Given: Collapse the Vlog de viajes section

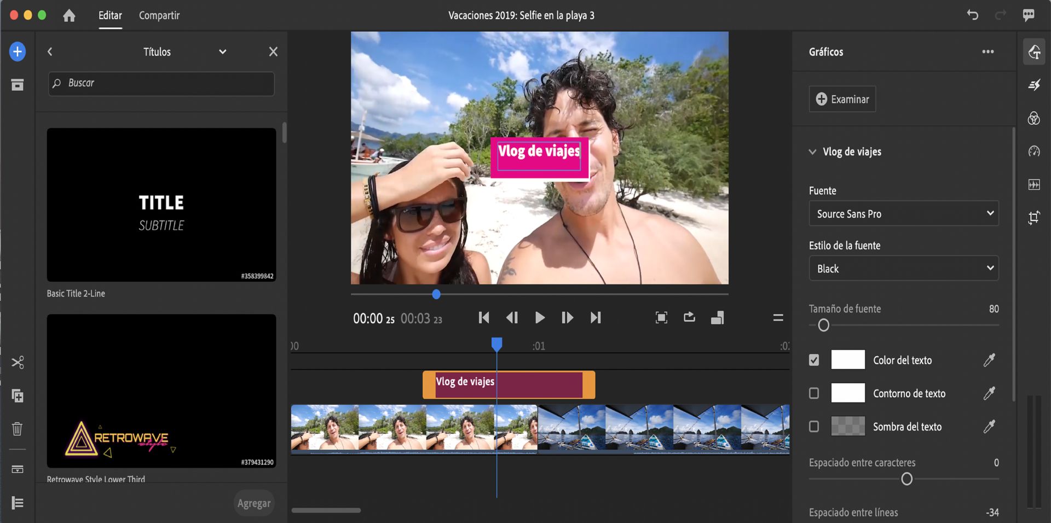Looking at the screenshot, I should coord(812,152).
